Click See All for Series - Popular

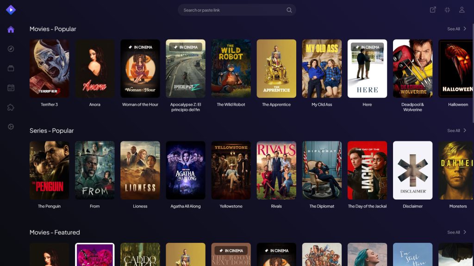[454, 131]
